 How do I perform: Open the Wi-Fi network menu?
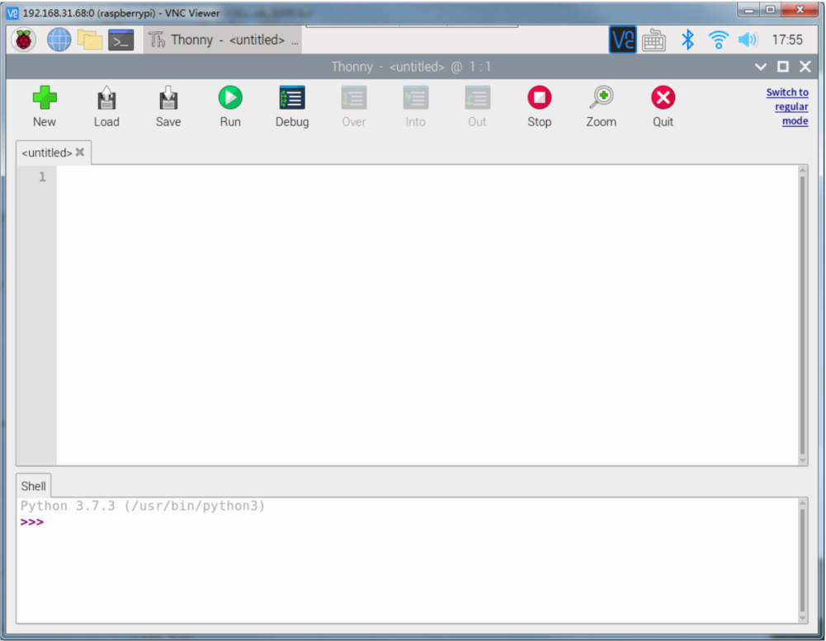(x=718, y=40)
